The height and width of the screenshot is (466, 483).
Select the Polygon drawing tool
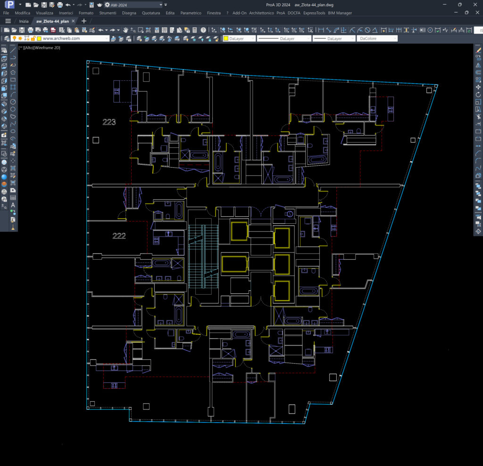point(13,72)
